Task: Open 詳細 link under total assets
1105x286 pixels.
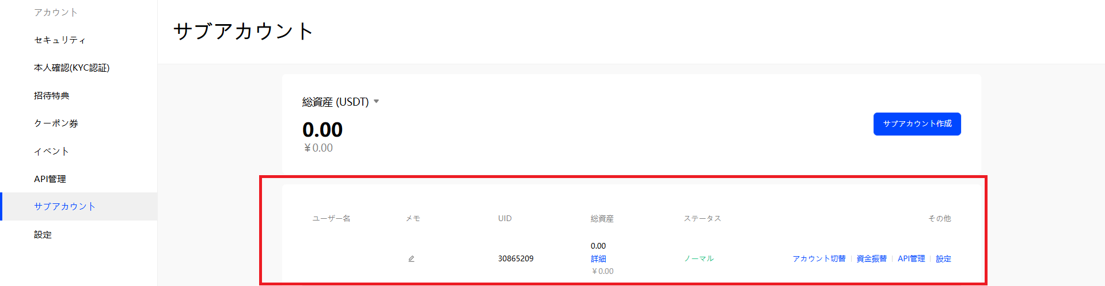Action: [x=598, y=259]
